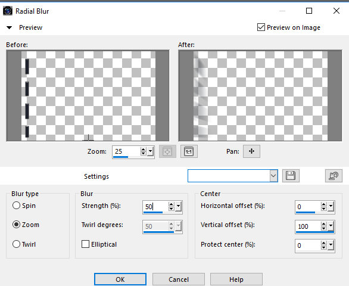Cancel the Radial Blur dialog
The image size is (349, 286).
pyautogui.click(x=179, y=279)
